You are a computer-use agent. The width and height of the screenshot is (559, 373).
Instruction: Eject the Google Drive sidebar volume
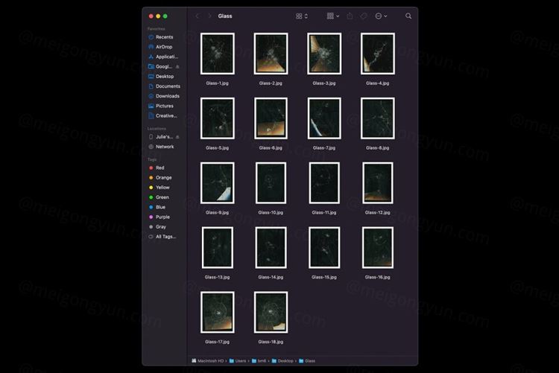pyautogui.click(x=177, y=66)
